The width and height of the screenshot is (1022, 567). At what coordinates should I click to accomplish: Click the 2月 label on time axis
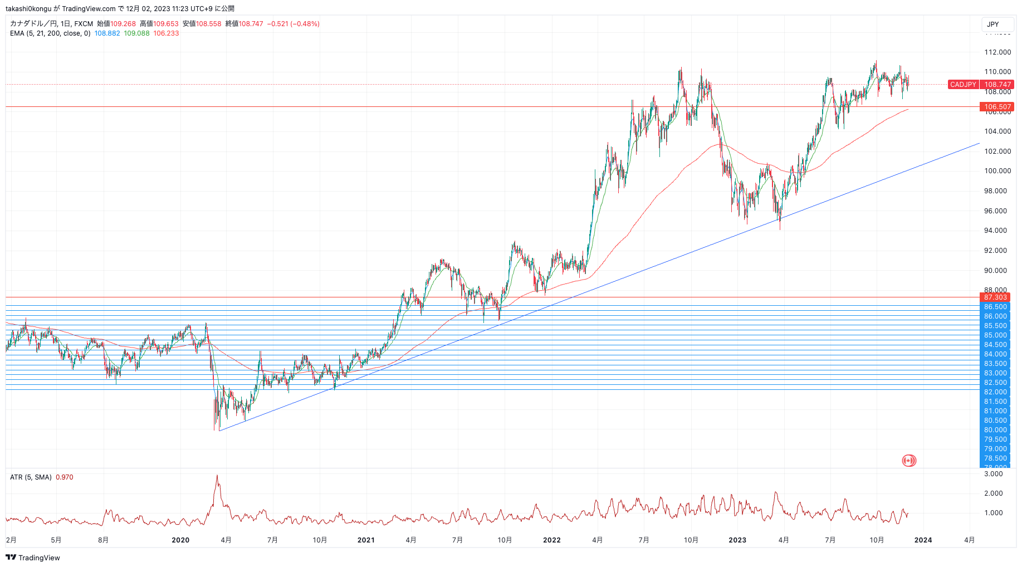click(11, 540)
